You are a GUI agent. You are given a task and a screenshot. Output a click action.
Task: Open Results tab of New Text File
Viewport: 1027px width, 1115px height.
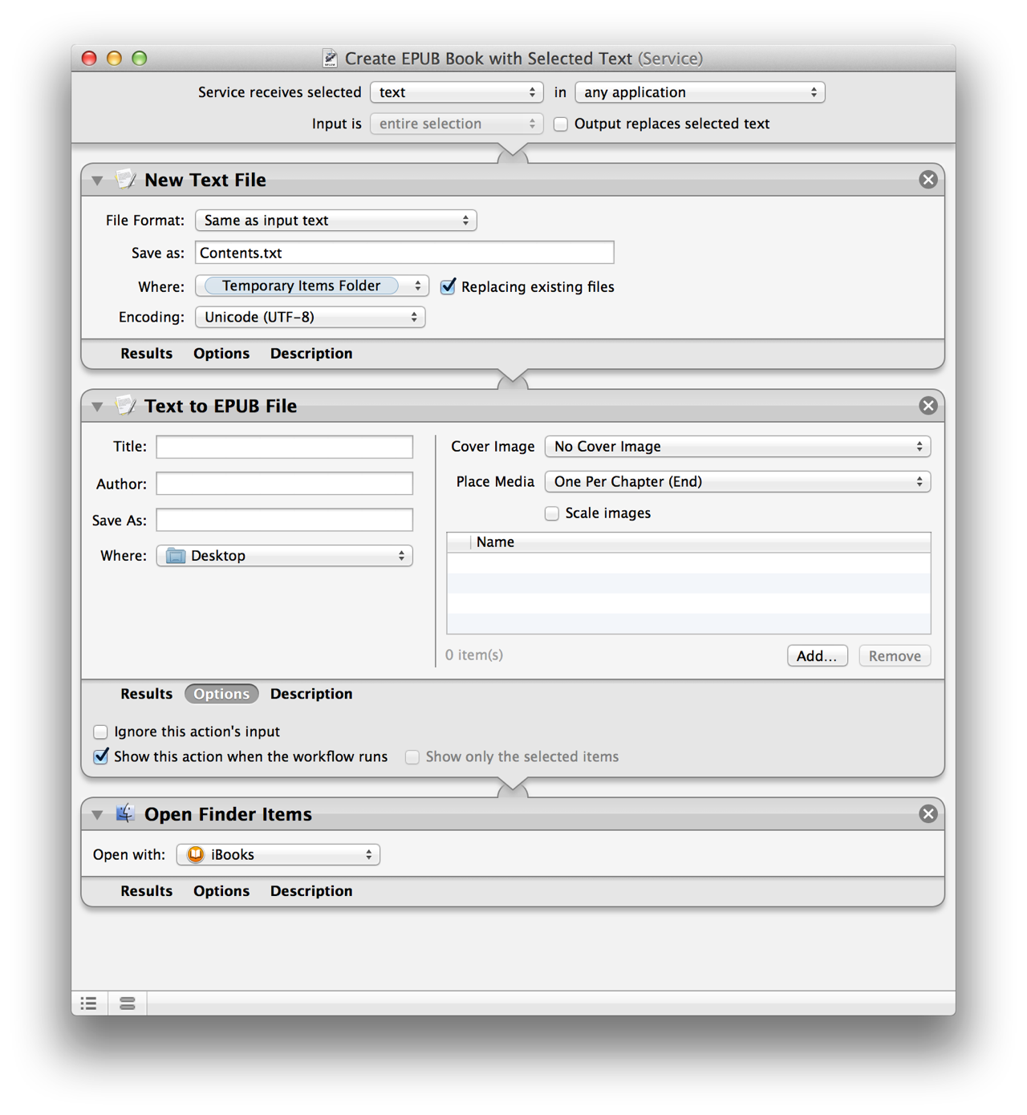[x=146, y=353]
